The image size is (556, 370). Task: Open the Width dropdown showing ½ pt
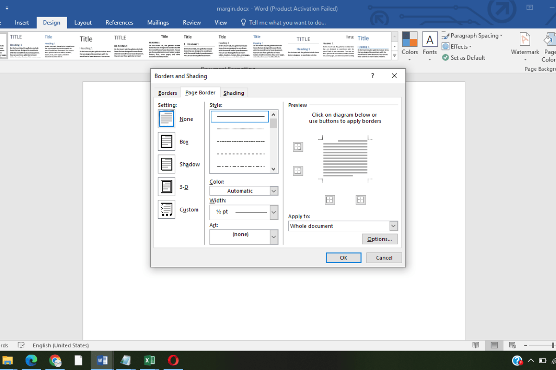click(x=274, y=212)
